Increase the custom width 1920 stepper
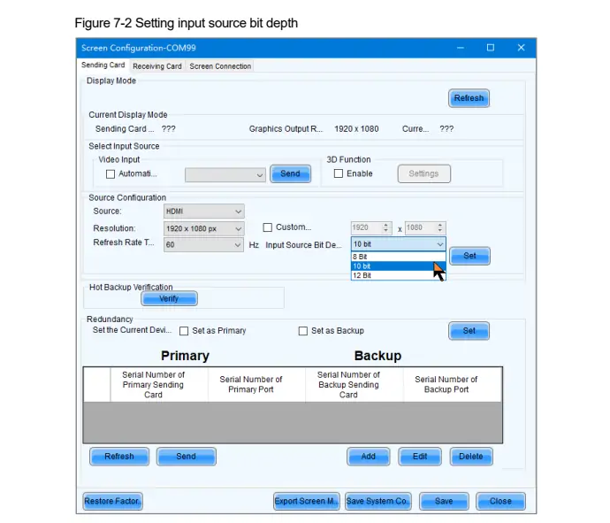The image size is (610, 523). tap(391, 225)
